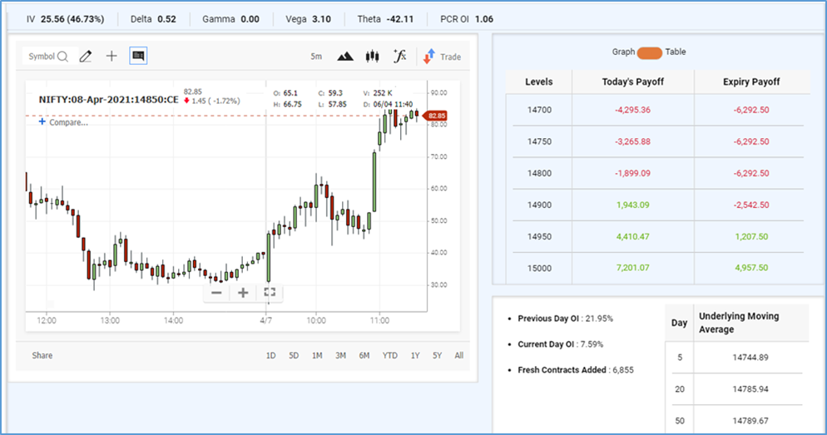Open the fx studies indicator menu
827x435 pixels.
coord(400,57)
